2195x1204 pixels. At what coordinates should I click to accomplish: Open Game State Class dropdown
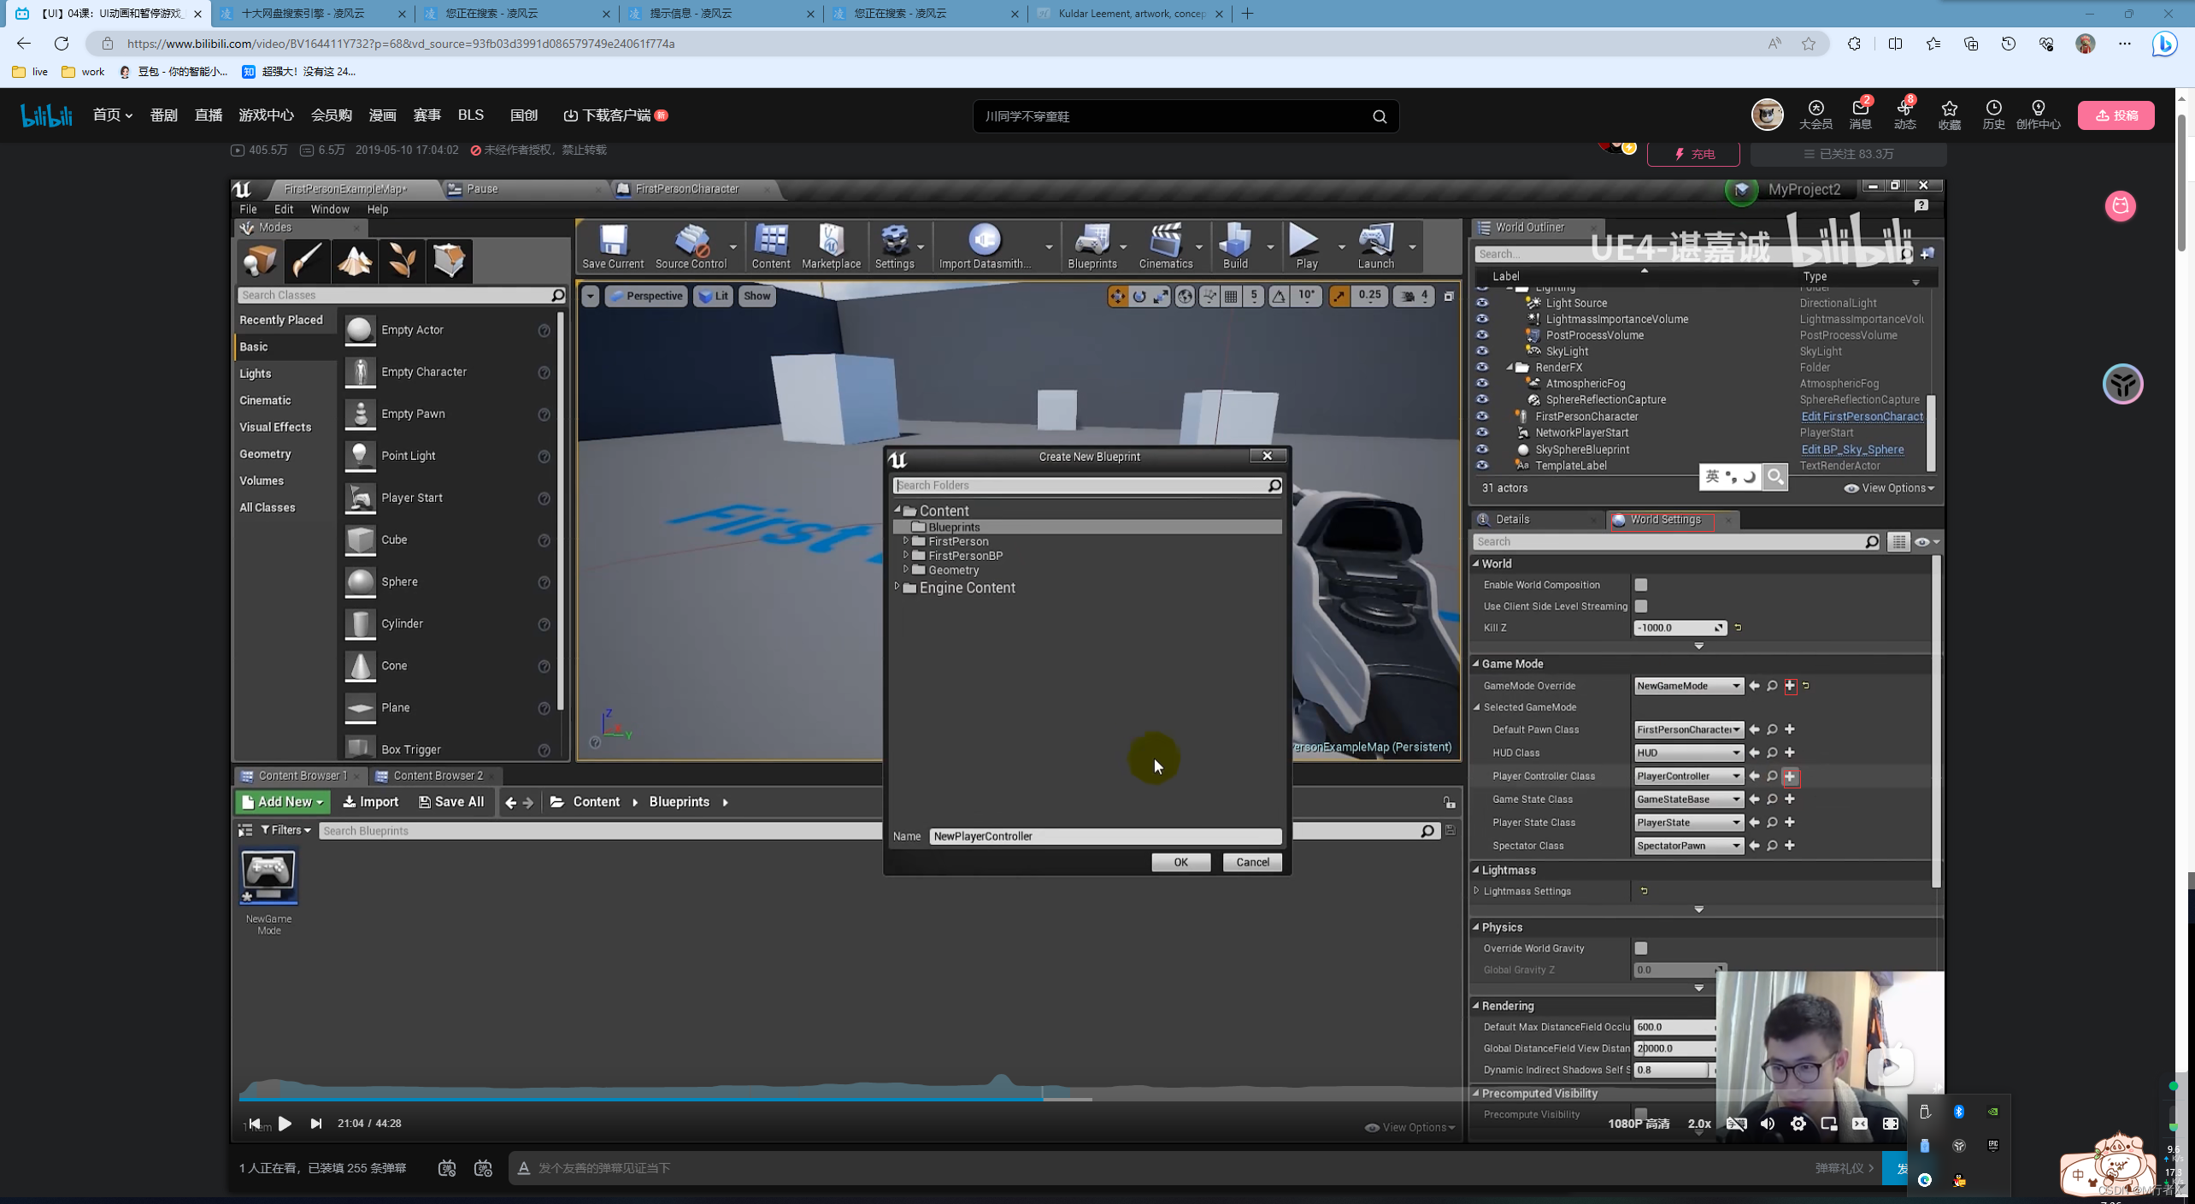(x=1688, y=800)
